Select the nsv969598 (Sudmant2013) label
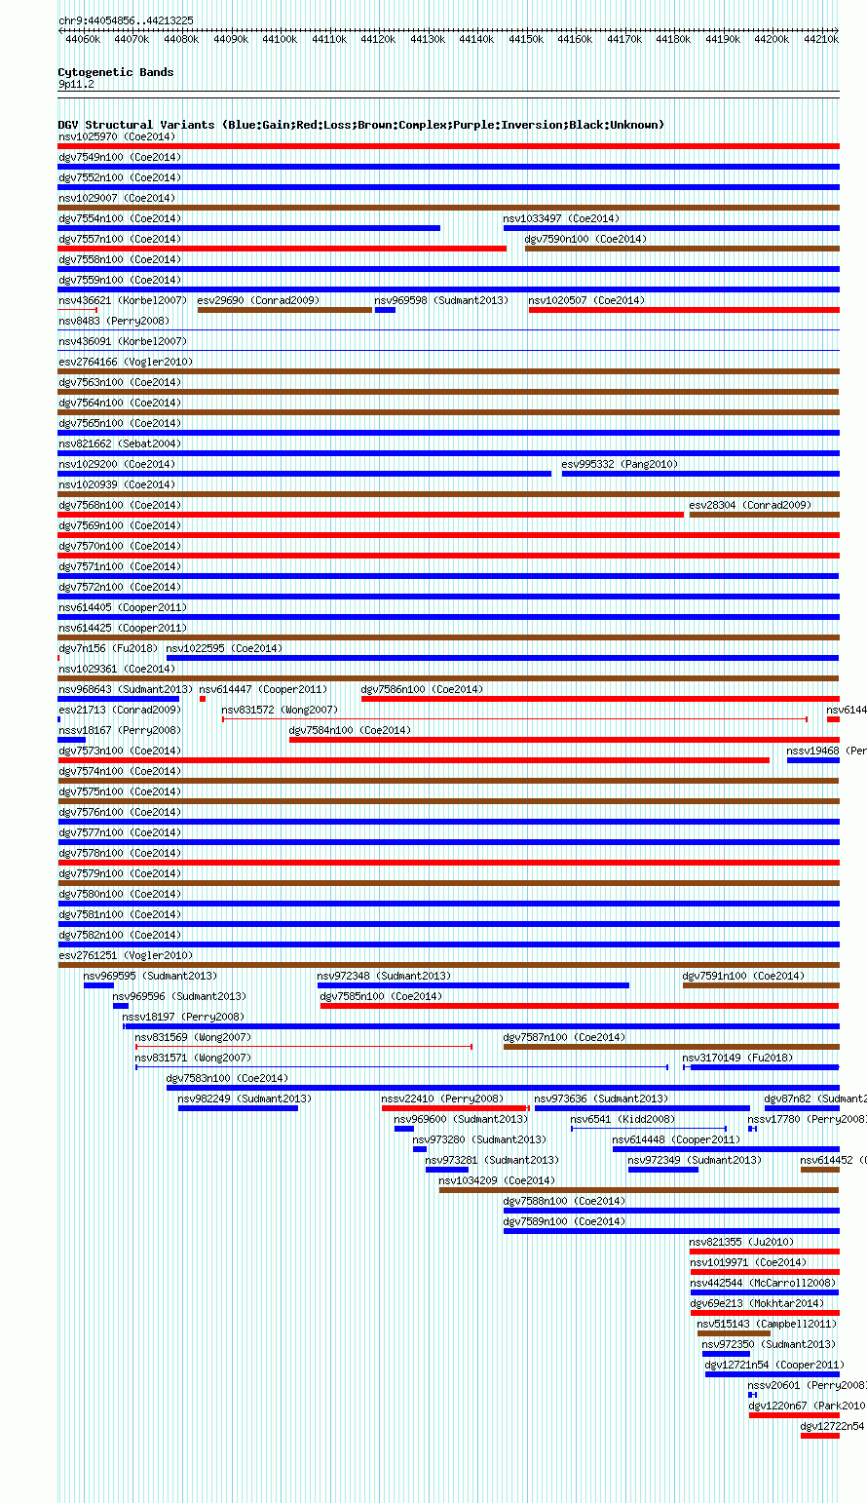 pos(441,301)
